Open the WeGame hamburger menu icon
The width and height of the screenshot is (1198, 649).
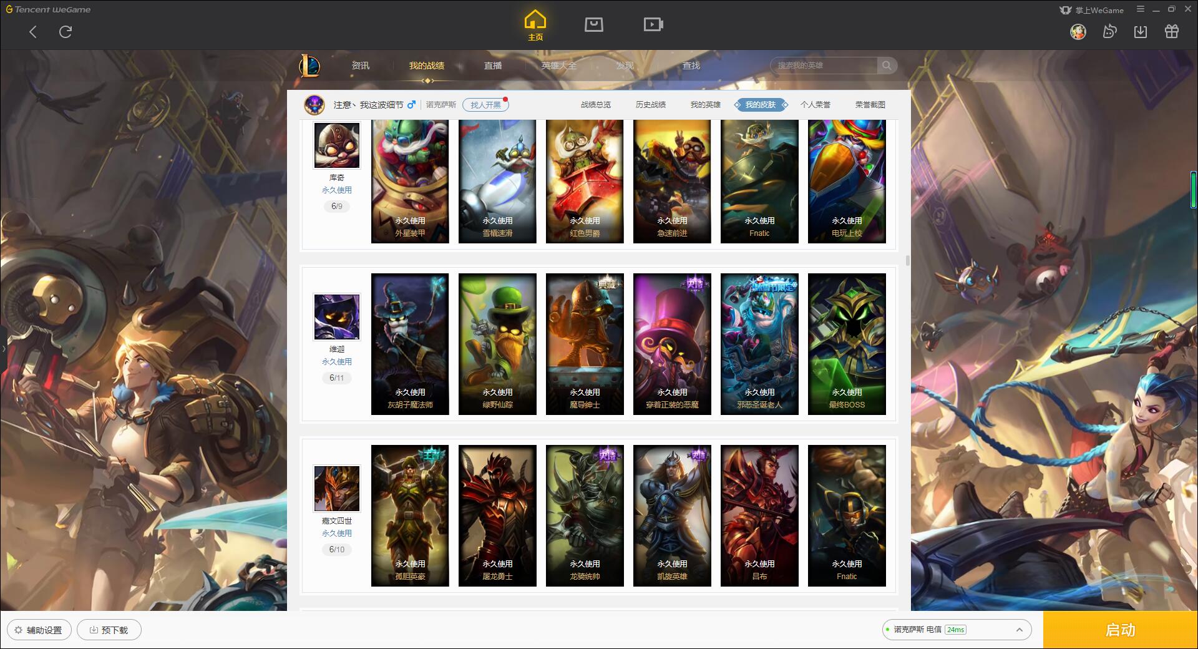[1141, 9]
